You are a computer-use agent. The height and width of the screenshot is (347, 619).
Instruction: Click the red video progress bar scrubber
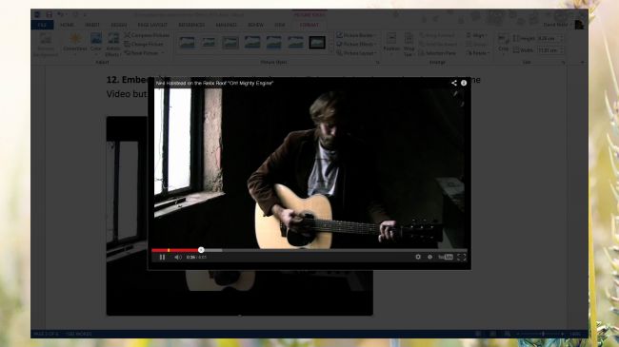click(201, 250)
